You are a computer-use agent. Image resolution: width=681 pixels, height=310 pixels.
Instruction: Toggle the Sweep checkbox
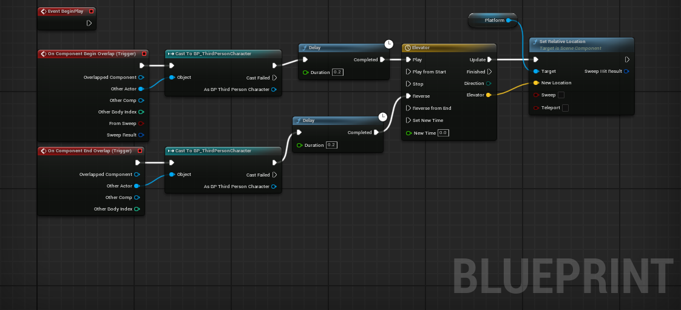tap(561, 95)
